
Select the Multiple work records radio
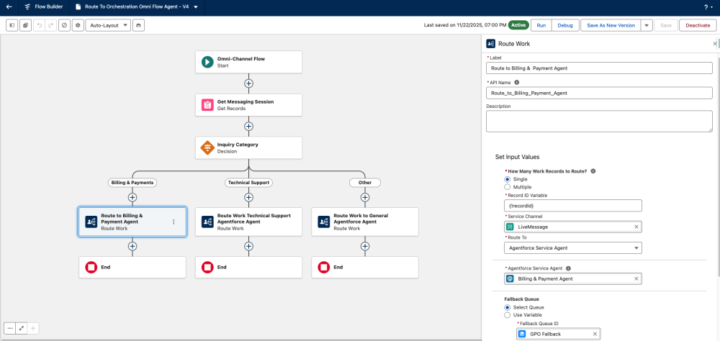click(507, 187)
